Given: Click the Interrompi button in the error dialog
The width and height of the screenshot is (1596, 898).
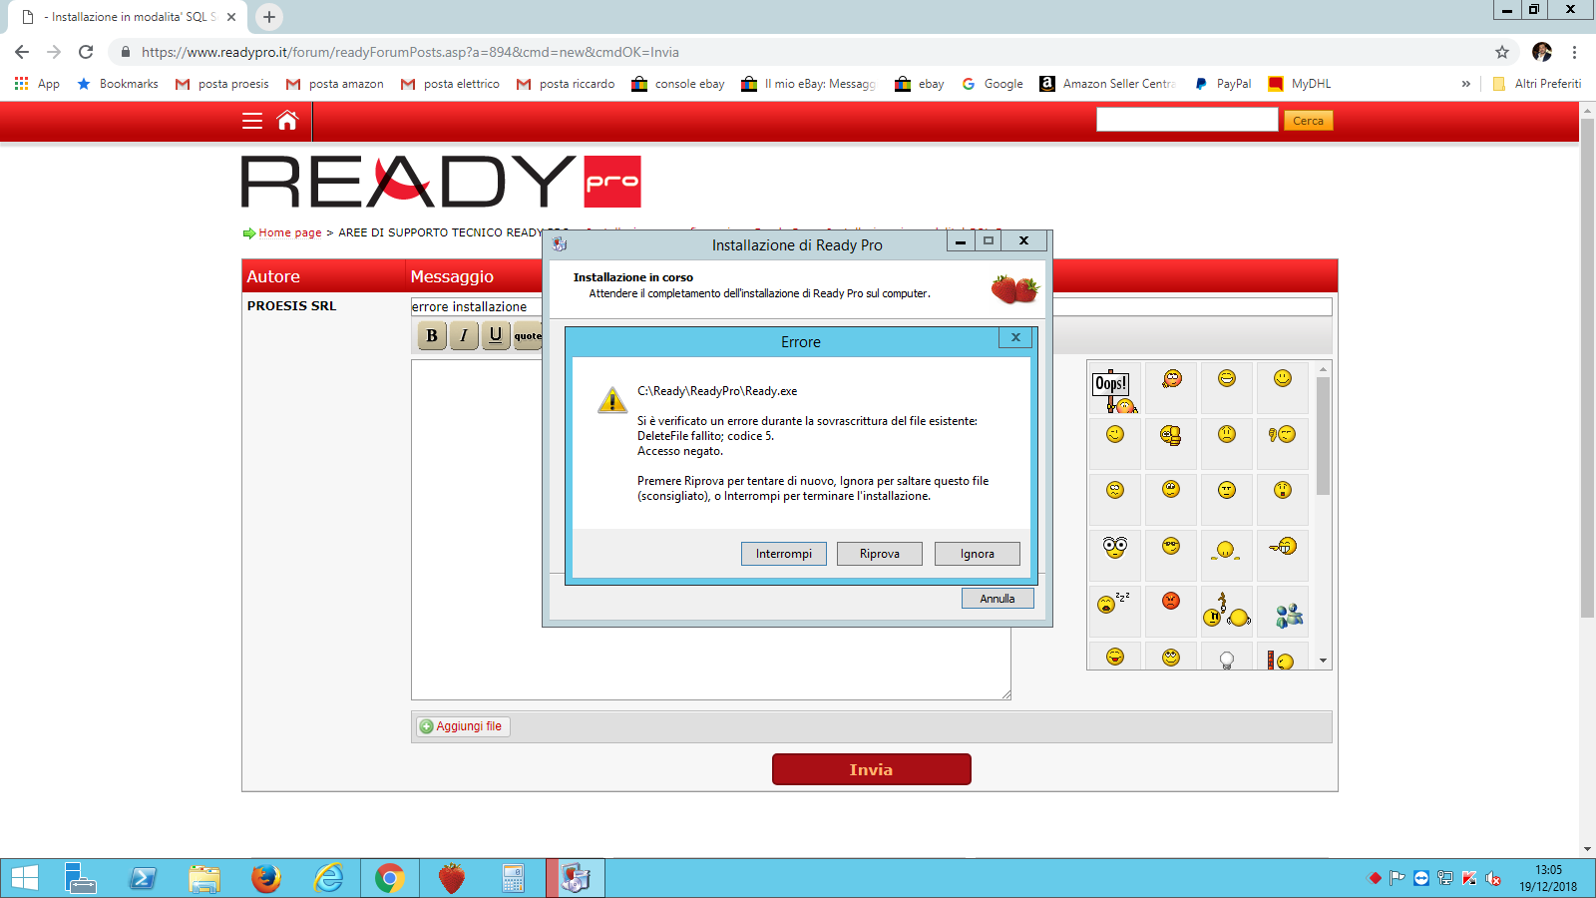Looking at the screenshot, I should 783,554.
